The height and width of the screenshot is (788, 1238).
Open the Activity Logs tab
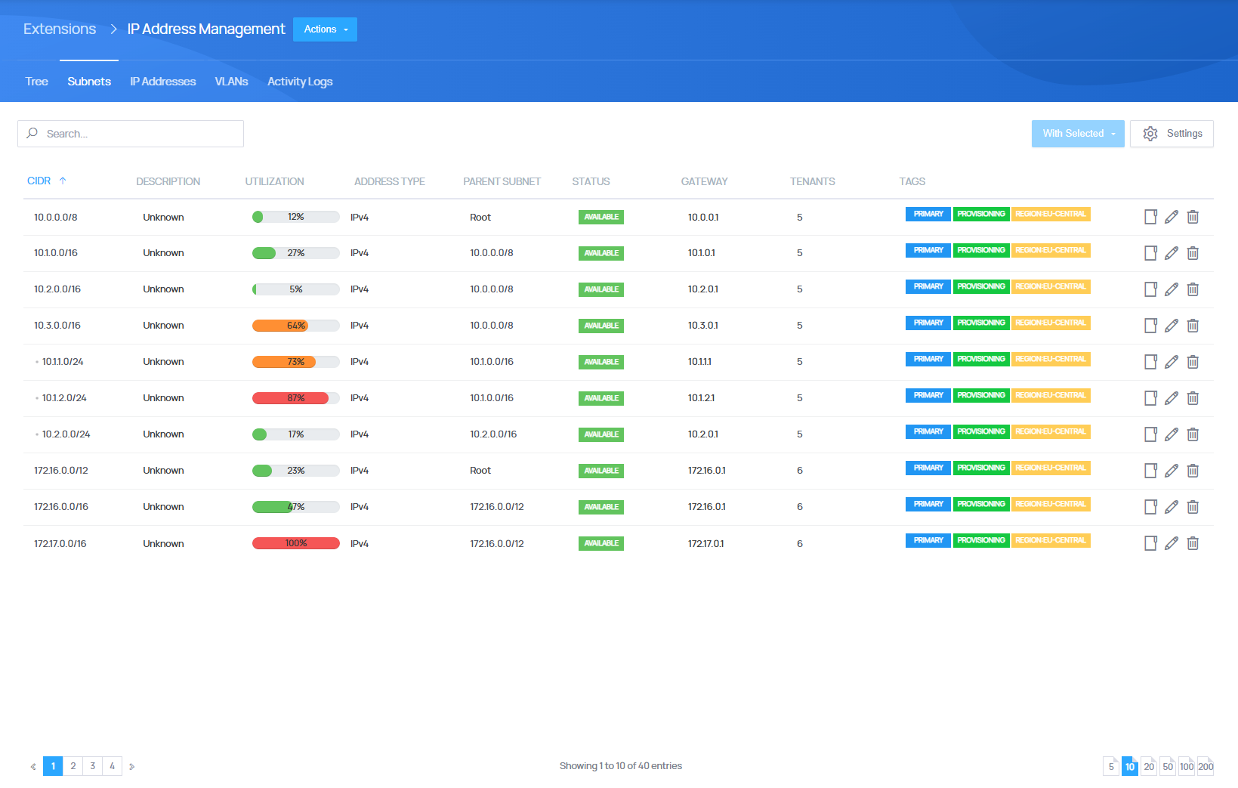300,82
